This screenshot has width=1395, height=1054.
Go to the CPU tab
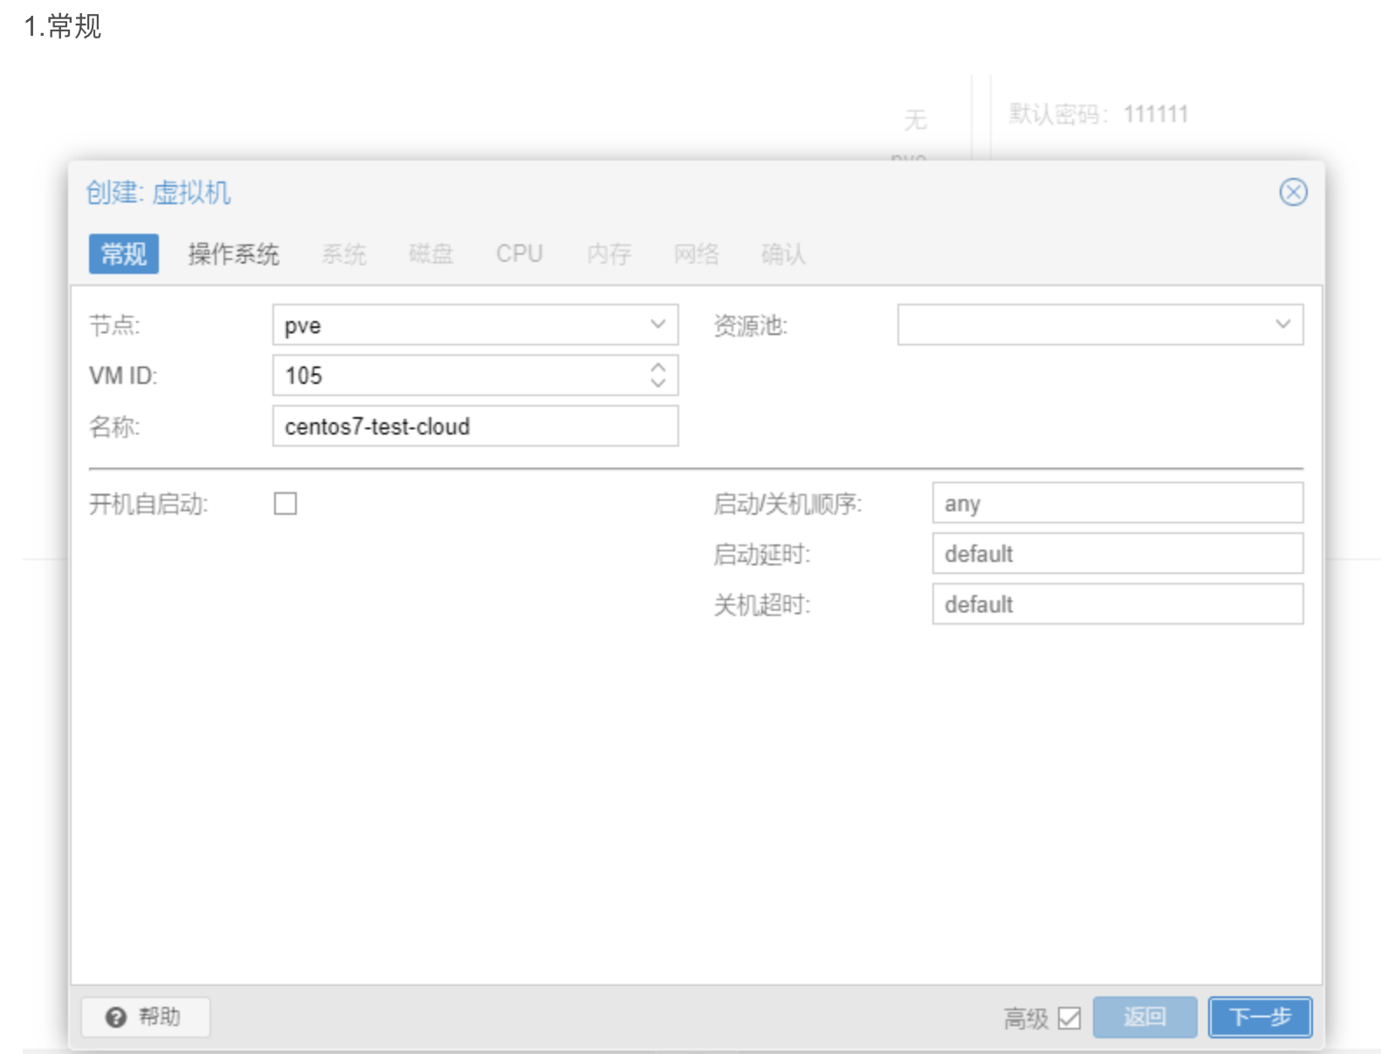click(x=519, y=254)
